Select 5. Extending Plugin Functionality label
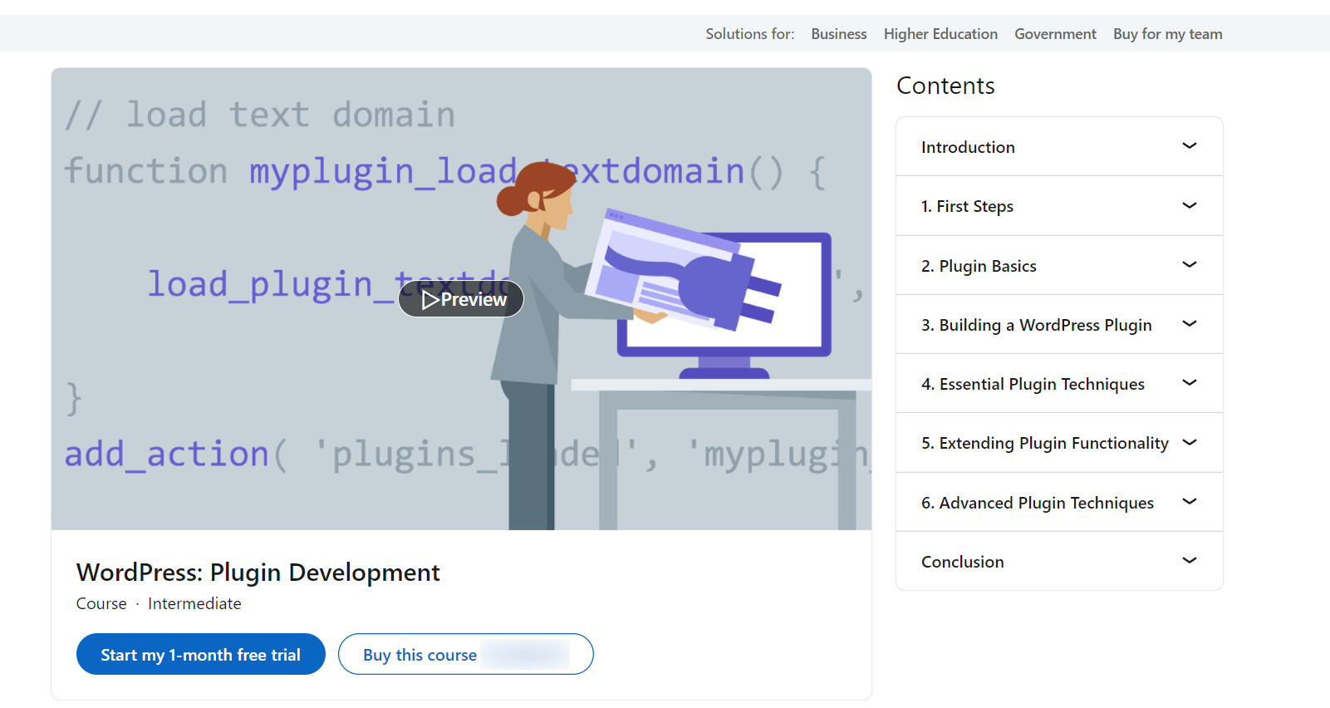Image resolution: width=1330 pixels, height=708 pixels. (x=1044, y=443)
